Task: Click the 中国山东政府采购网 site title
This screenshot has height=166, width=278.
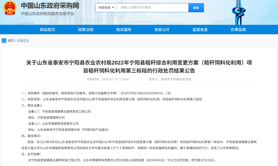Action: click(50, 6)
